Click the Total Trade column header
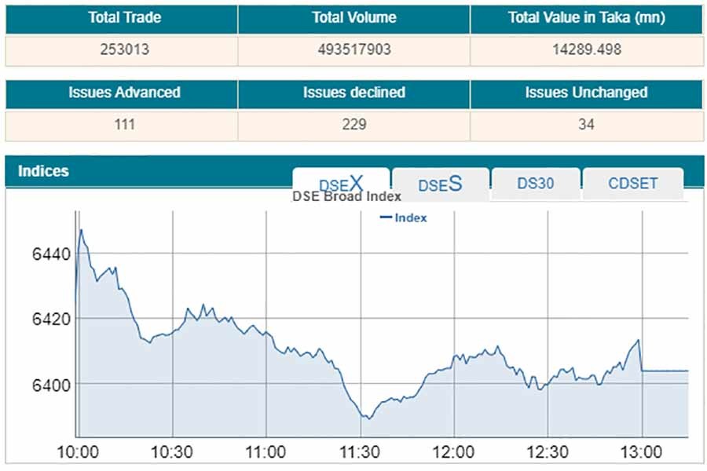 [121, 18]
